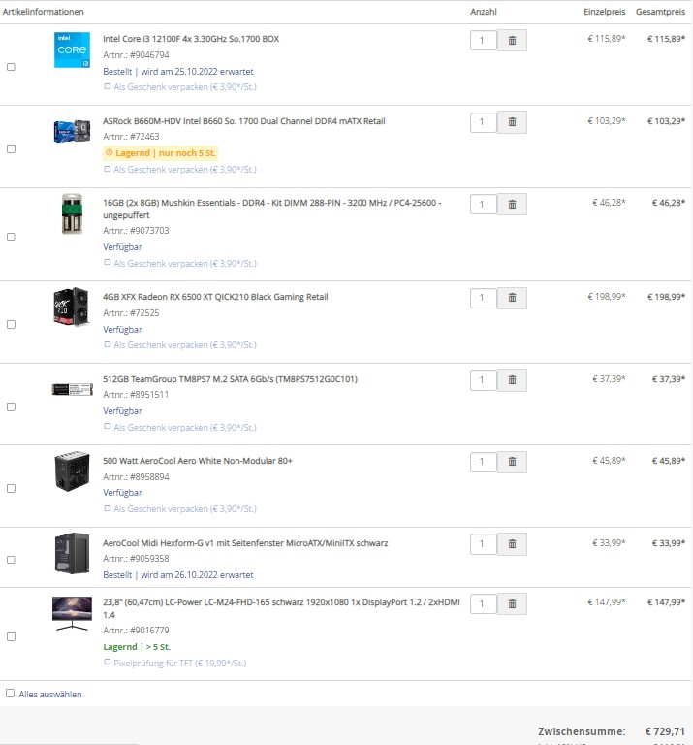Viewport: 693px width, 745px height.
Task: Open Intel Core i3 12100F product link
Action: coord(191,39)
